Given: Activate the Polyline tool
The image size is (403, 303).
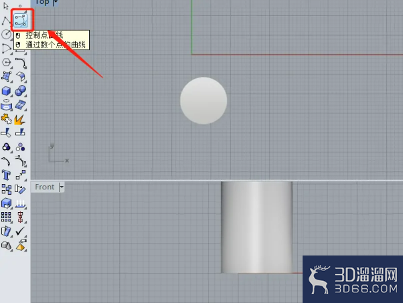Looking at the screenshot, I should (5, 21).
